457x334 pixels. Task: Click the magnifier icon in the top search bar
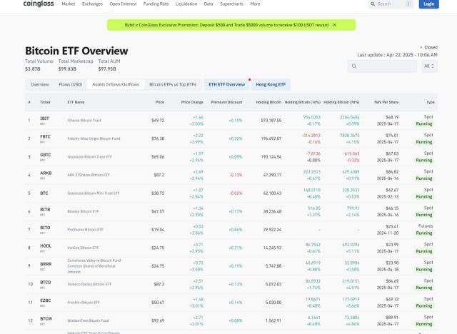(373, 4)
